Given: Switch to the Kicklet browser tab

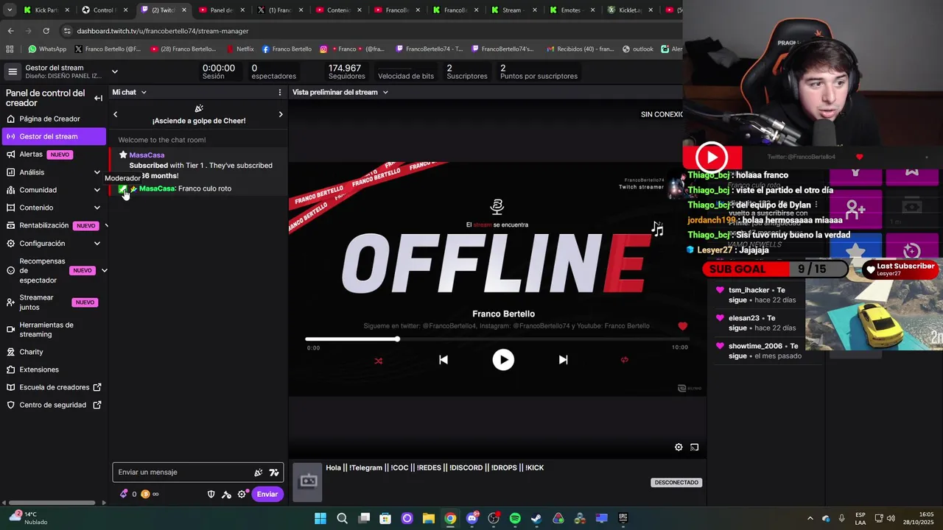Looking at the screenshot, I should pos(631,10).
